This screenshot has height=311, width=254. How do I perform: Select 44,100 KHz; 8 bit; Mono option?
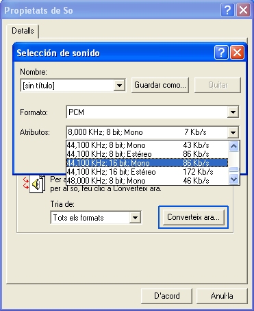(x=147, y=145)
